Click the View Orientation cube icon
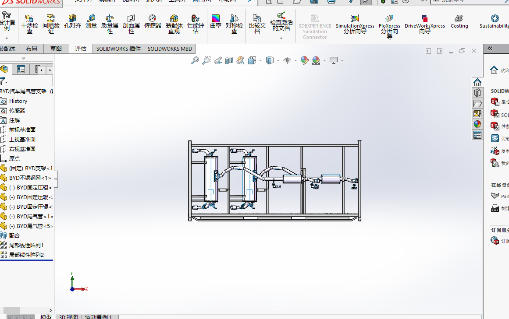The width and height of the screenshot is (509, 319). [252, 60]
